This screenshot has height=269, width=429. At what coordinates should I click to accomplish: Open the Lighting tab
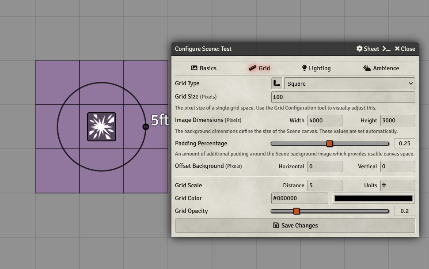click(x=316, y=68)
